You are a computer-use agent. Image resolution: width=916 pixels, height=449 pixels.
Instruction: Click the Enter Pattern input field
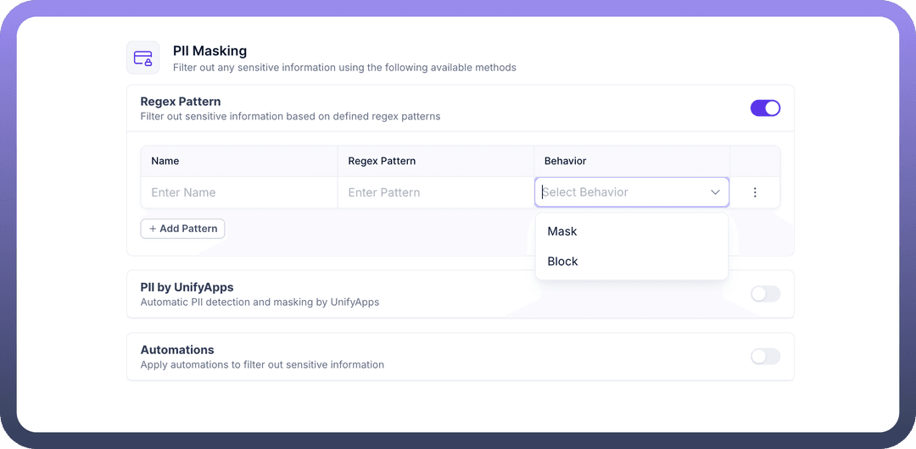pos(435,192)
